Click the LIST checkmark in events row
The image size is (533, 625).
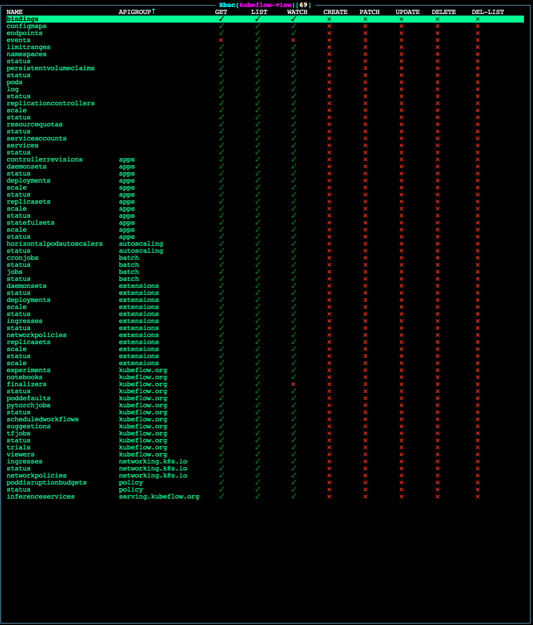(x=257, y=40)
